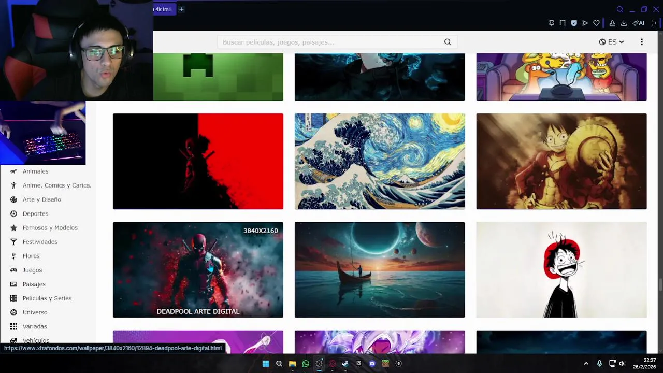Open Deadpool Arte Digital wallpaper

pos(198,270)
